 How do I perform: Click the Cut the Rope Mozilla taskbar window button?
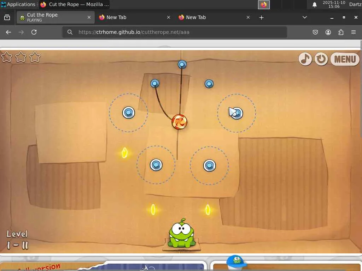(74, 4)
